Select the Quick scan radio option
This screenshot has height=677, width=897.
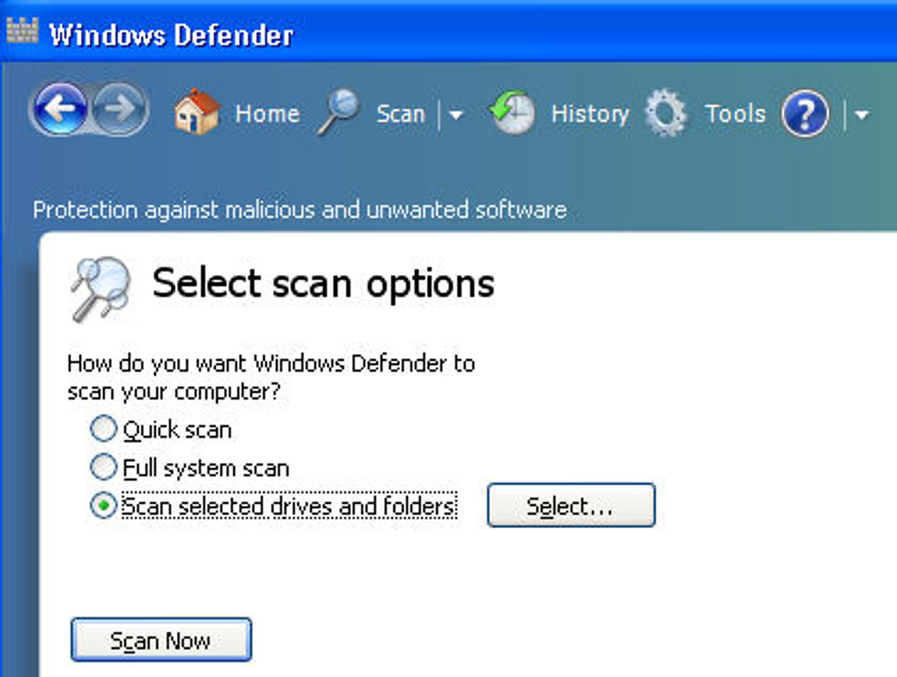[104, 429]
